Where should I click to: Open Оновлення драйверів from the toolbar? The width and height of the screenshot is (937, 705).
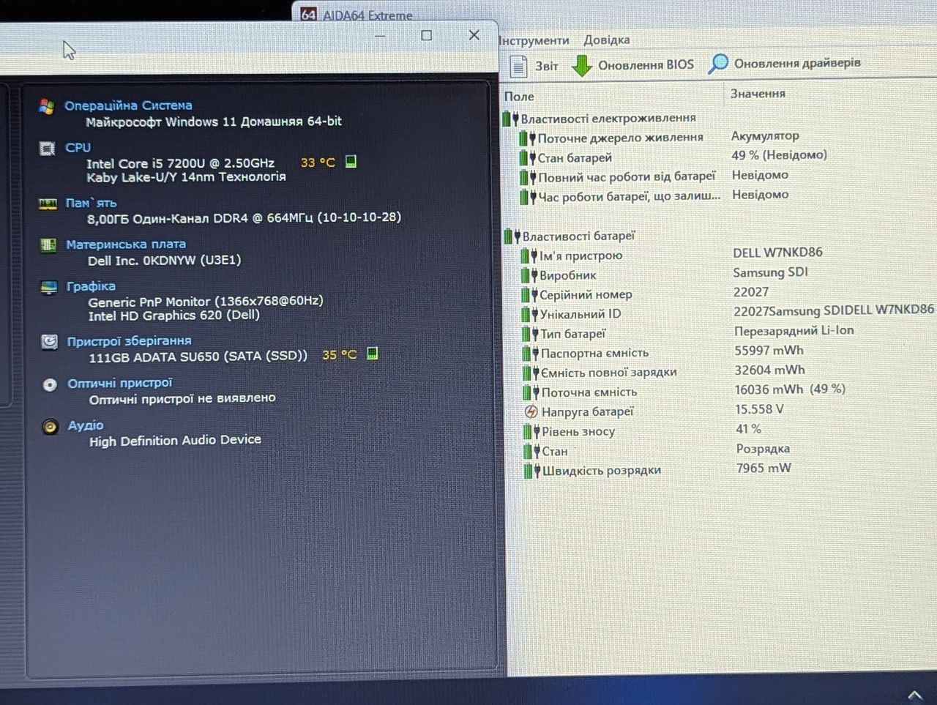click(x=785, y=64)
